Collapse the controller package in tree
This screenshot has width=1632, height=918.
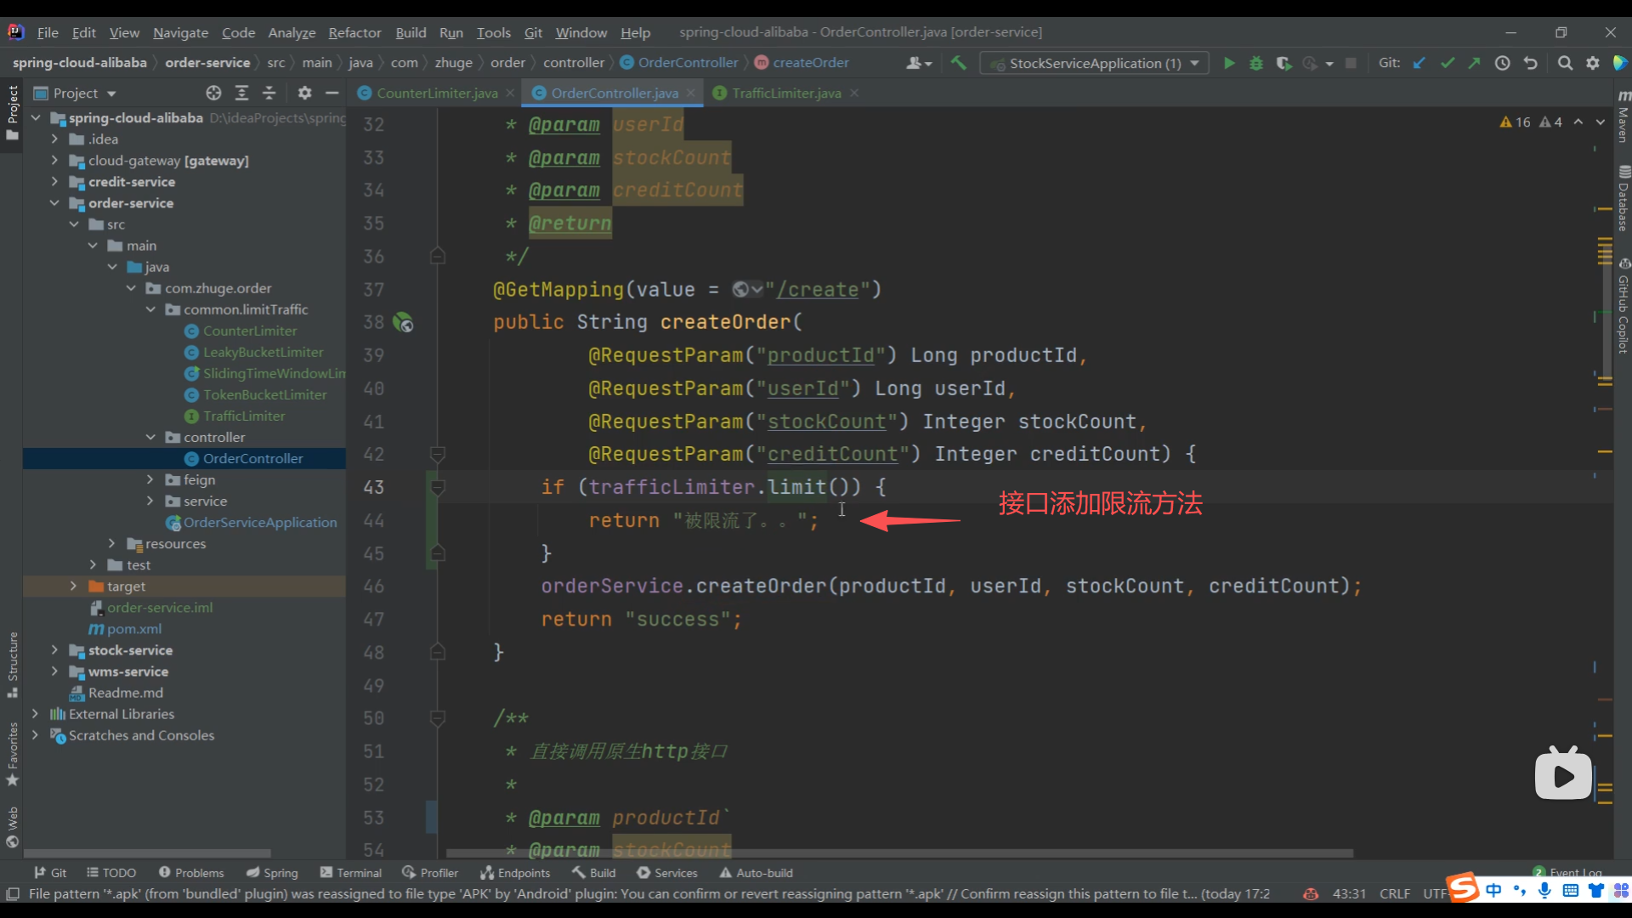click(150, 437)
